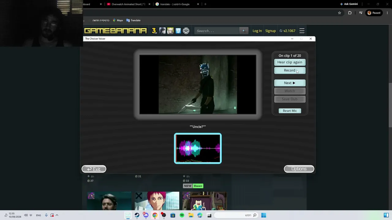
Task: Click the taskbar volume icon
Action: (26, 215)
